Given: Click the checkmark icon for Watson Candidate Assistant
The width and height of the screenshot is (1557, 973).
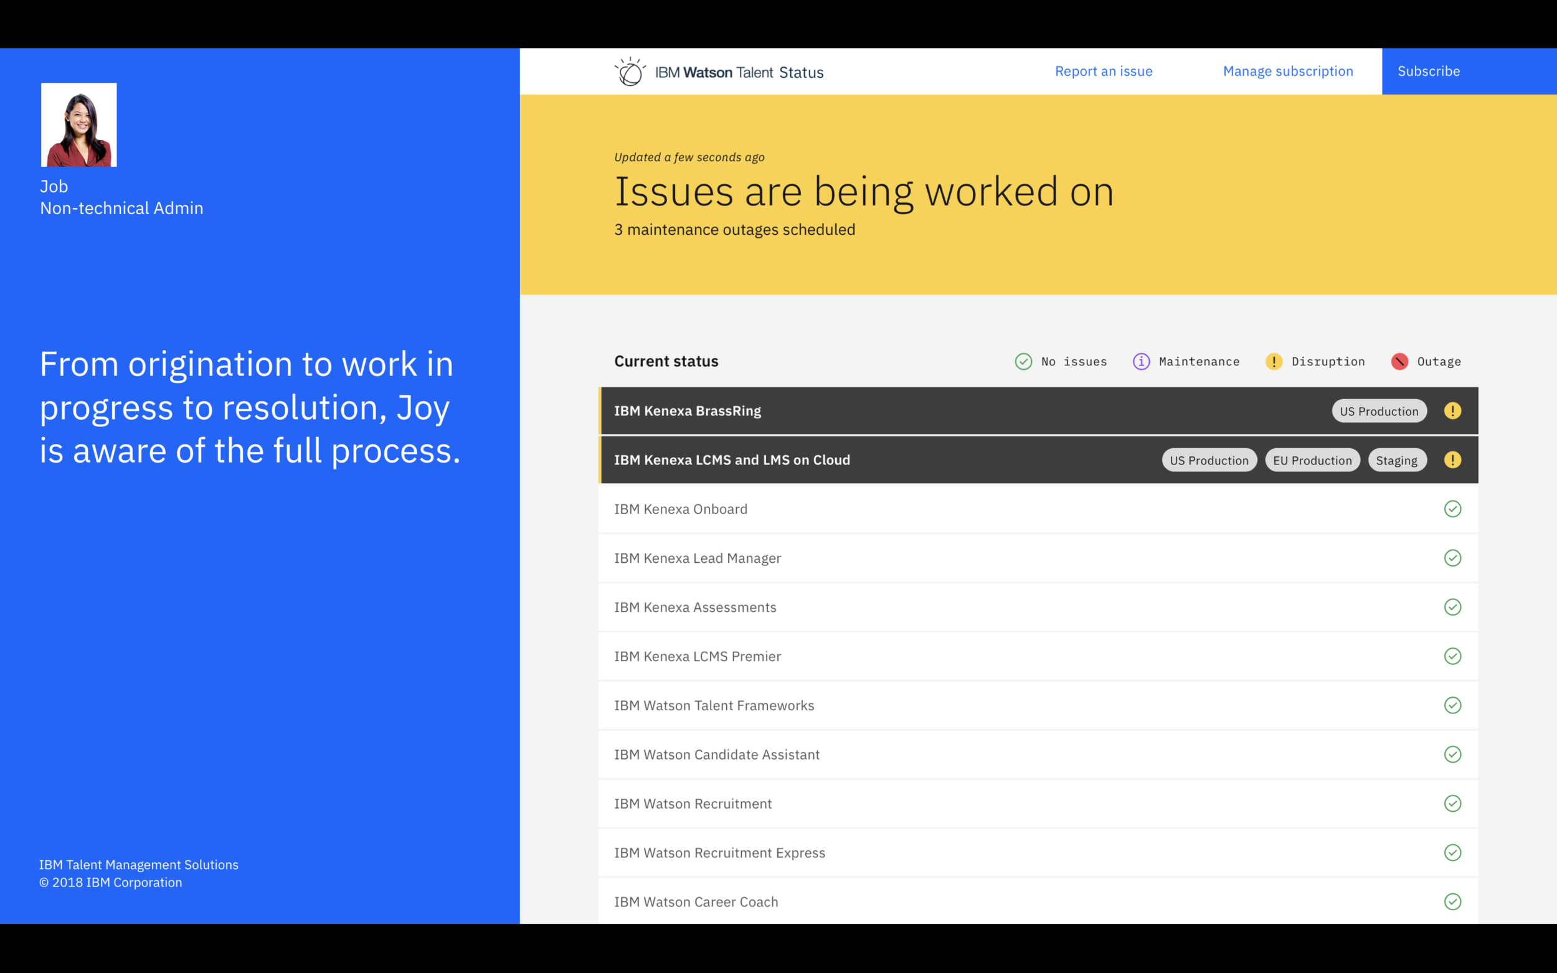Looking at the screenshot, I should pos(1453,754).
